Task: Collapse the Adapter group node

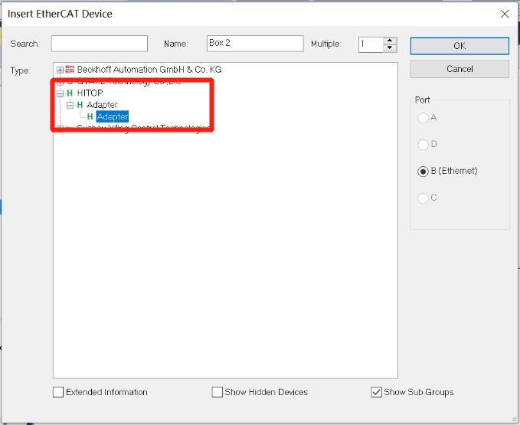Action: (x=70, y=106)
